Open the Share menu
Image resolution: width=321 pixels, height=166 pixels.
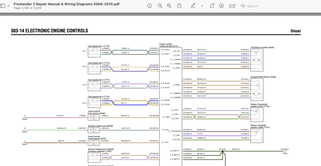pyautogui.click(x=179, y=6)
